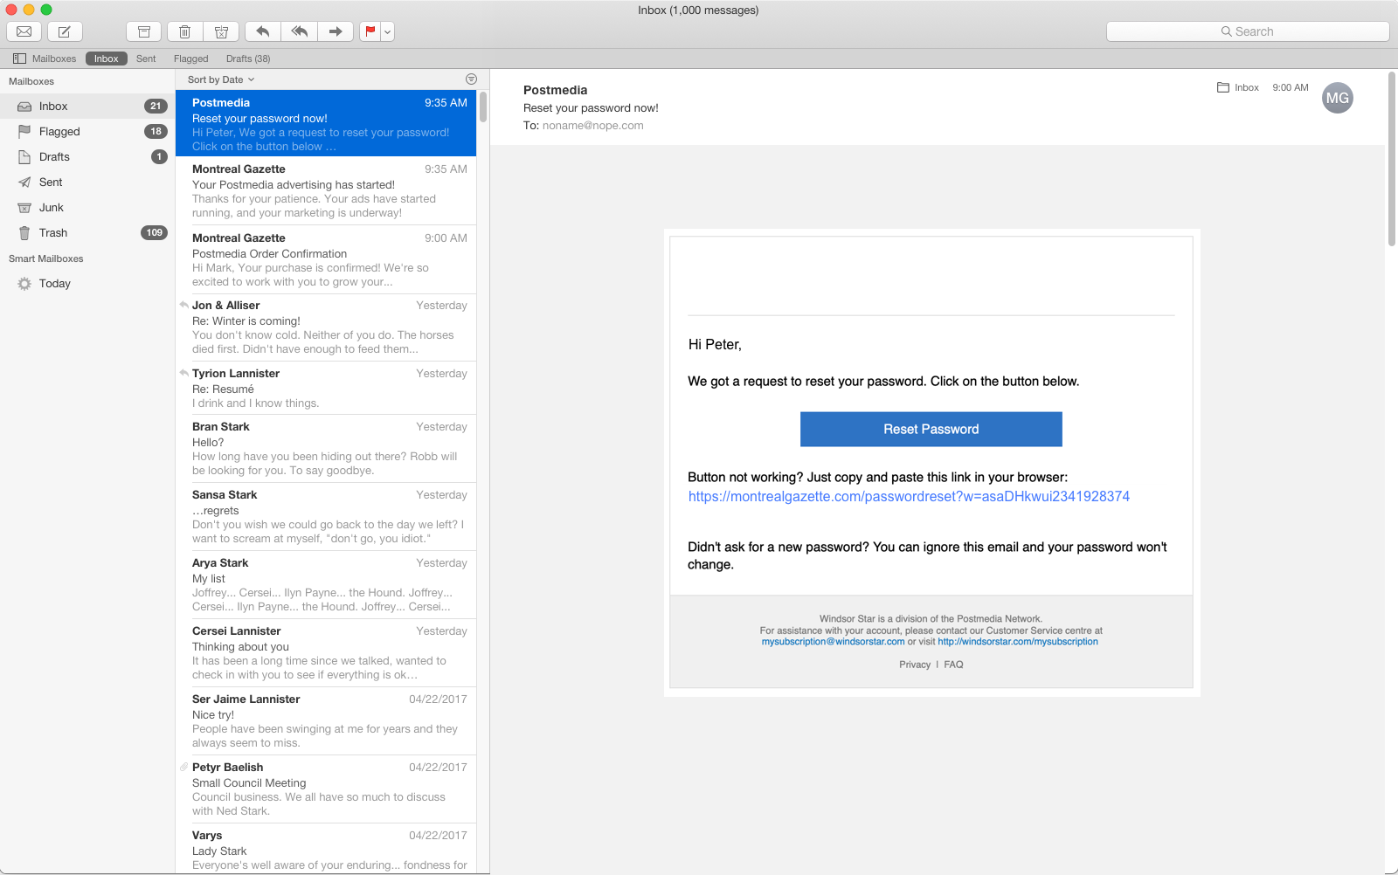Select Sent mailbox in sidebar
The height and width of the screenshot is (875, 1398).
coord(87,183)
